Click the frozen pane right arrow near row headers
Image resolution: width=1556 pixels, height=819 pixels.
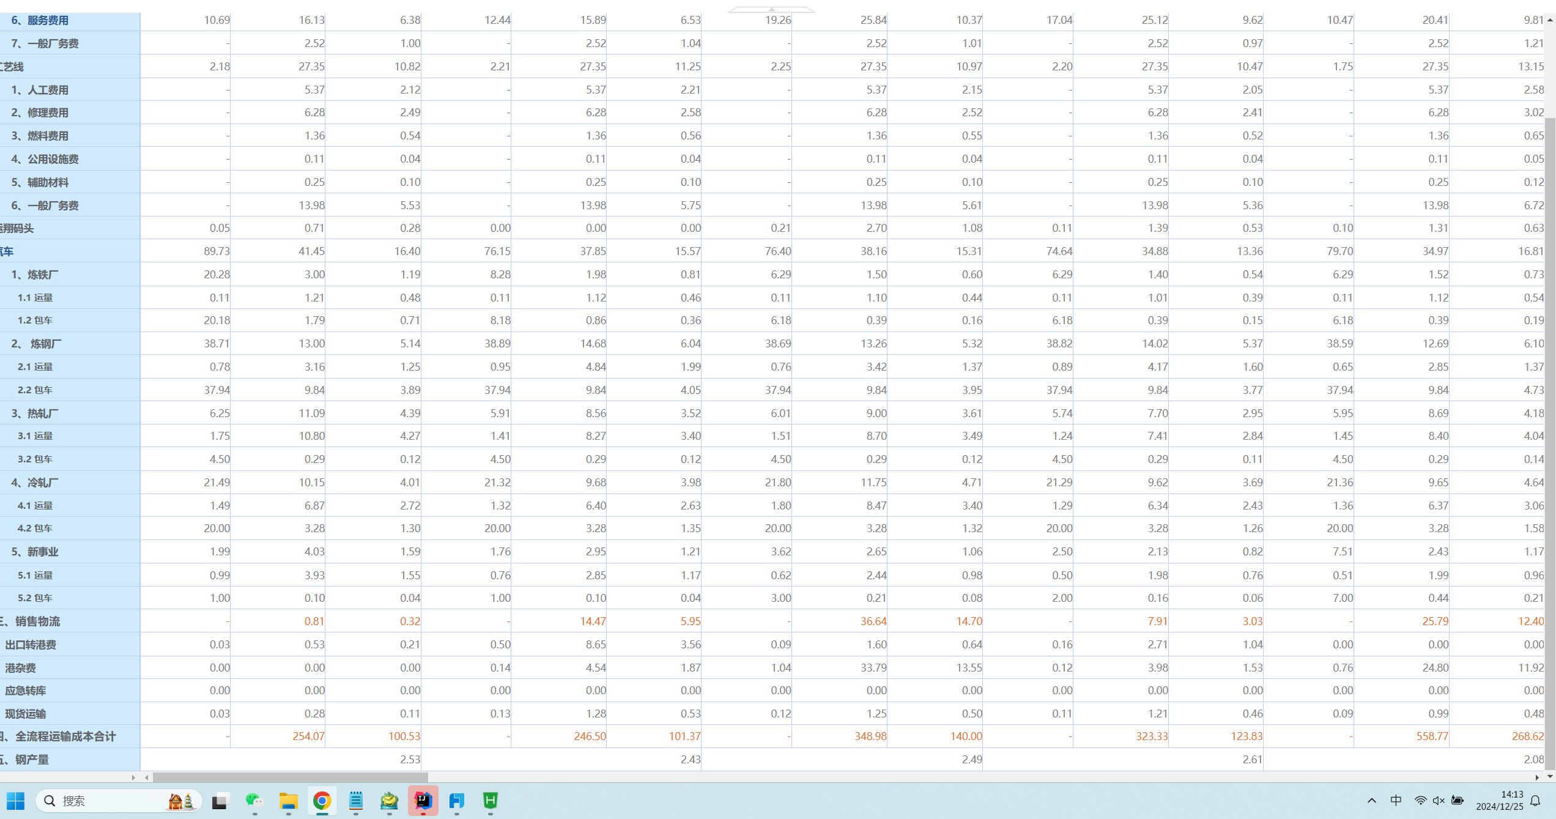[x=133, y=777]
